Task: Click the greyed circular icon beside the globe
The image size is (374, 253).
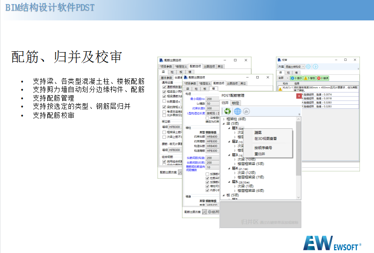Action: [246, 111]
